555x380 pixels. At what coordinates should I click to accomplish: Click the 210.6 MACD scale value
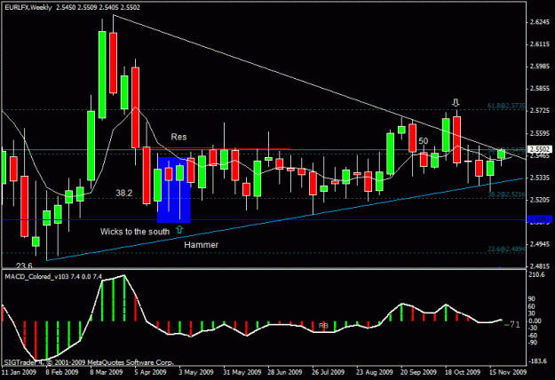537,275
